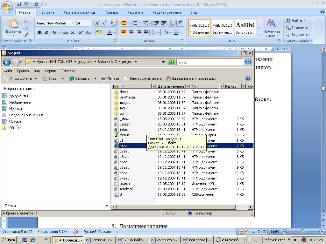This screenshot has height=244, width=326.
Task: Switch to the Рецензирование ribbon tab
Action: click(x=167, y=12)
